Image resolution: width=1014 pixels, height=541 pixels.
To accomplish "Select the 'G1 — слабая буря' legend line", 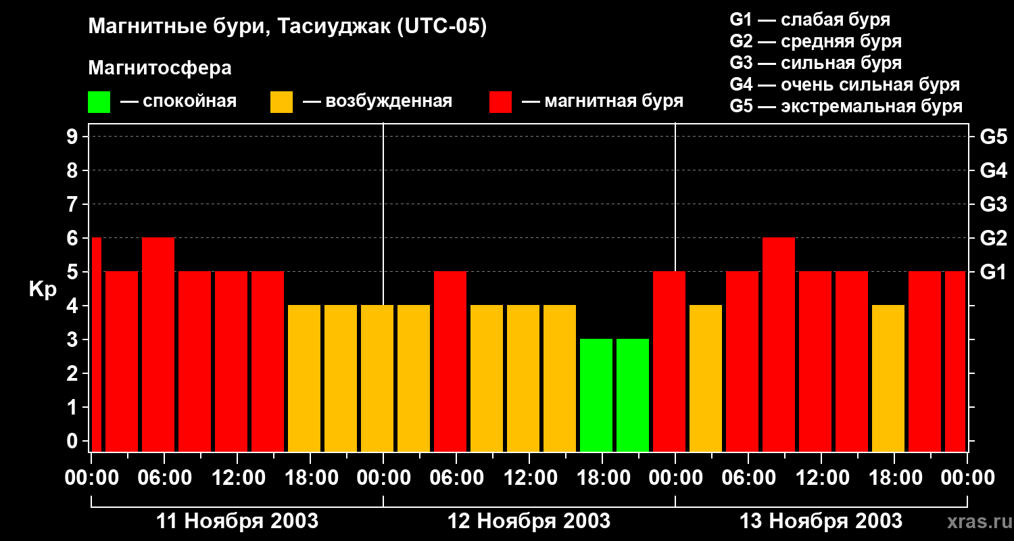I will (810, 20).
